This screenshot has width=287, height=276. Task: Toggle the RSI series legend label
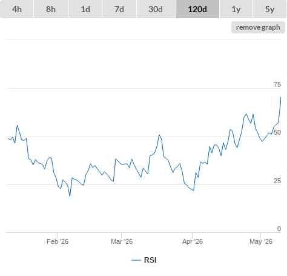coord(150,260)
